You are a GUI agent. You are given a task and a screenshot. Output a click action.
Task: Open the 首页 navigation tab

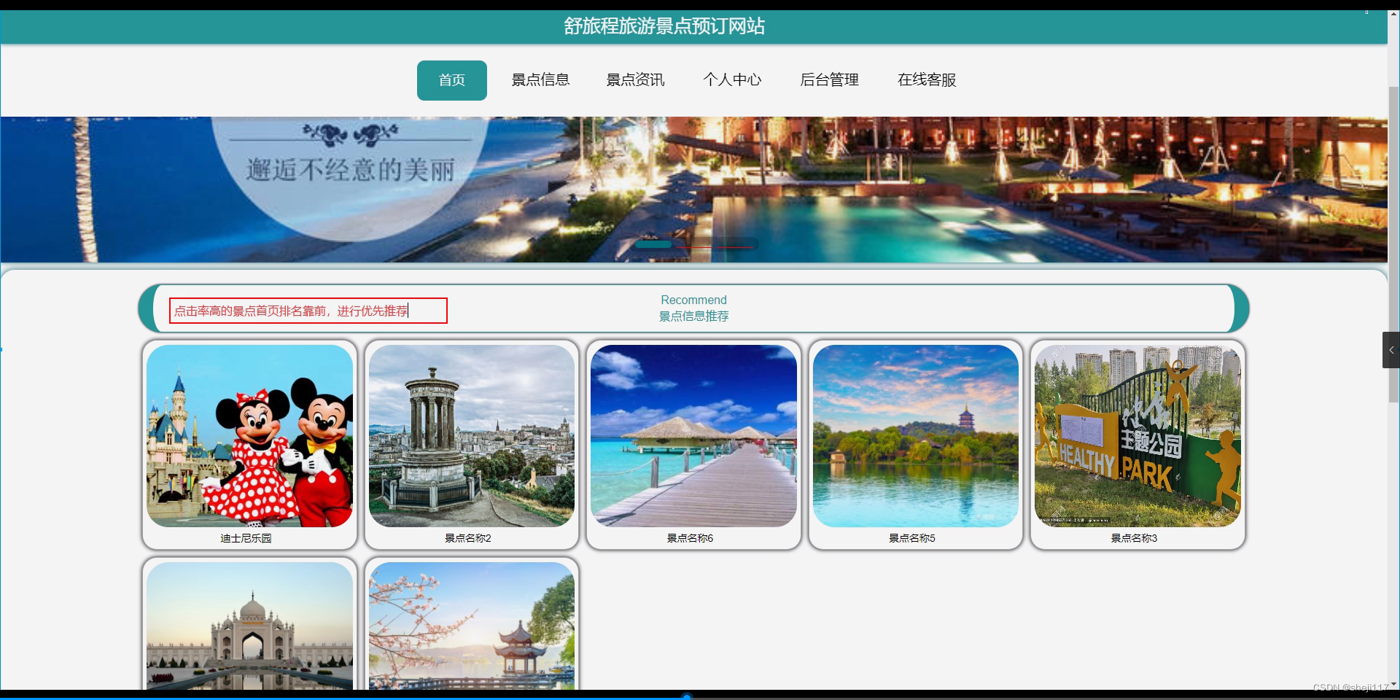451,80
